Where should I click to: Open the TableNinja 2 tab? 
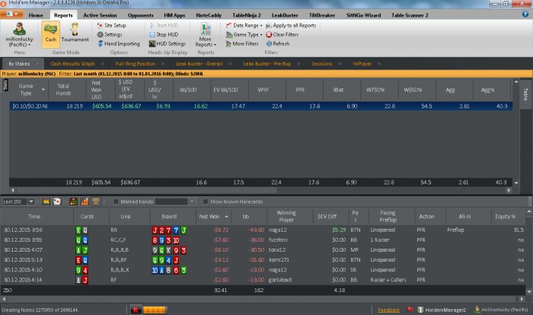click(x=247, y=15)
